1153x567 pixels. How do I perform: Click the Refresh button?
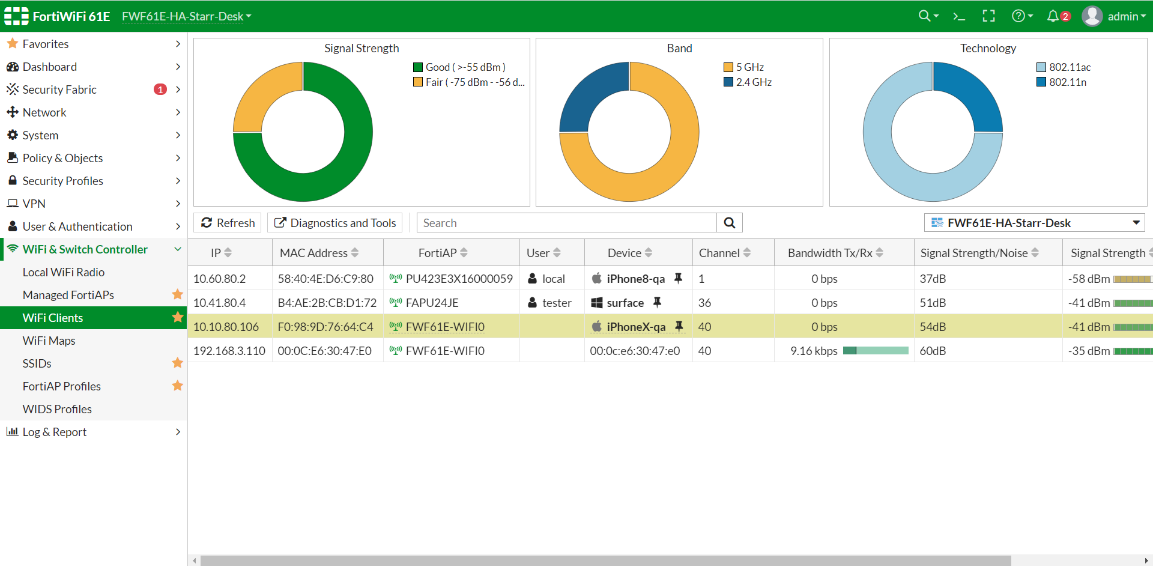(228, 223)
